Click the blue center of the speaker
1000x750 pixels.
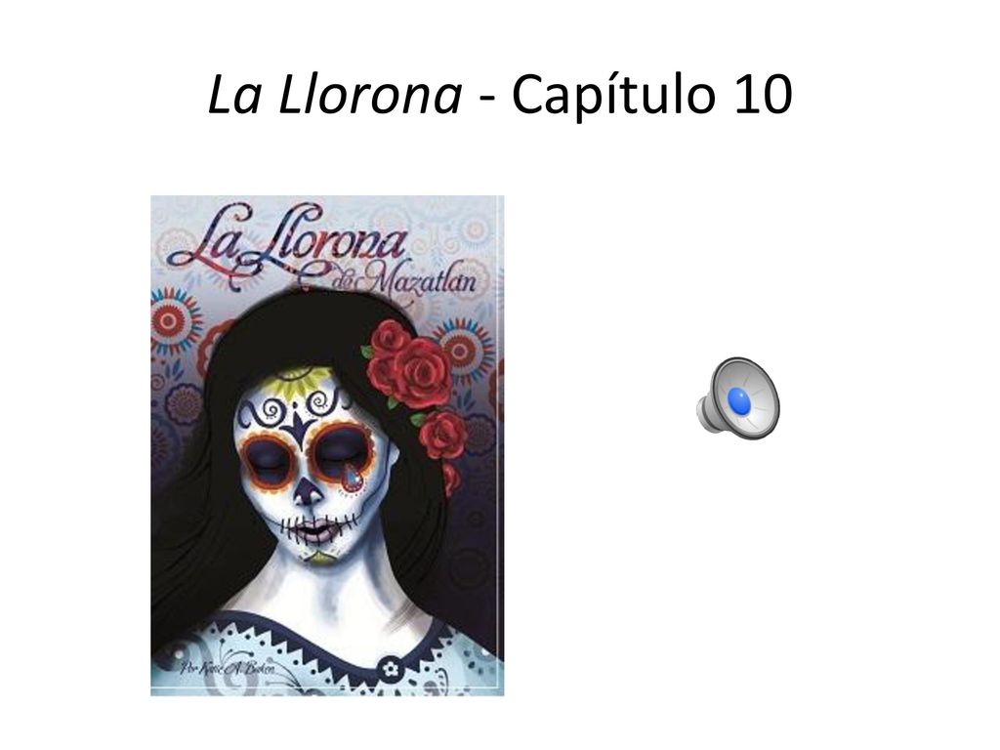[739, 401]
